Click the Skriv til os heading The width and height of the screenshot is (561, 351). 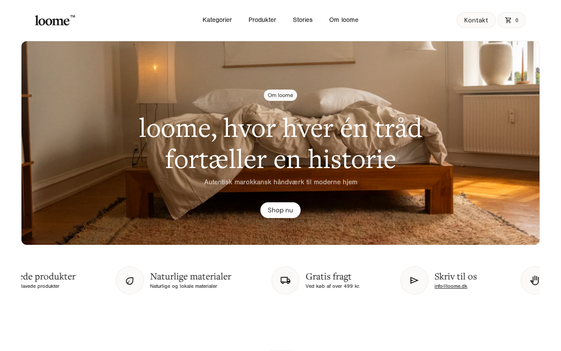point(455,276)
